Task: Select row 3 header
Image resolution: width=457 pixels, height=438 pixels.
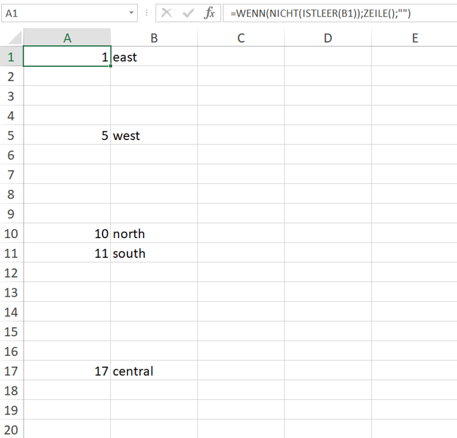Action: point(11,95)
